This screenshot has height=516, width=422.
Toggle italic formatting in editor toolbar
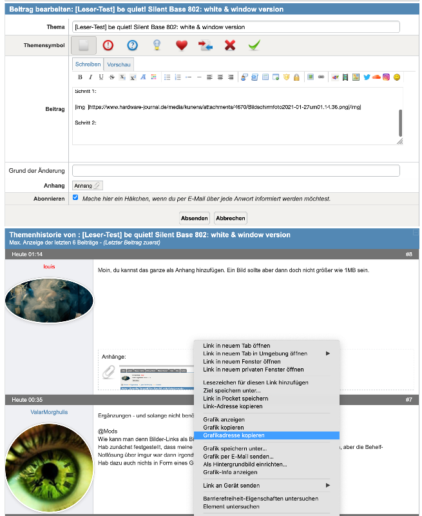click(90, 77)
